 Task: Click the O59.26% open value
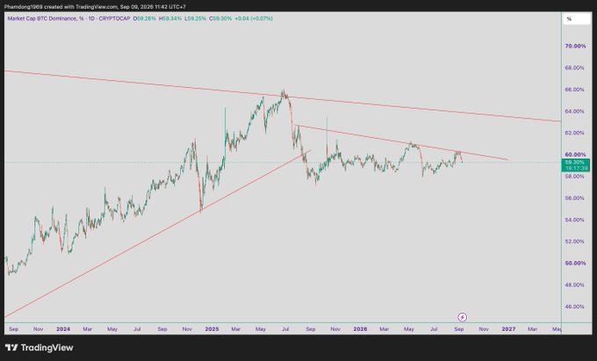145,18
